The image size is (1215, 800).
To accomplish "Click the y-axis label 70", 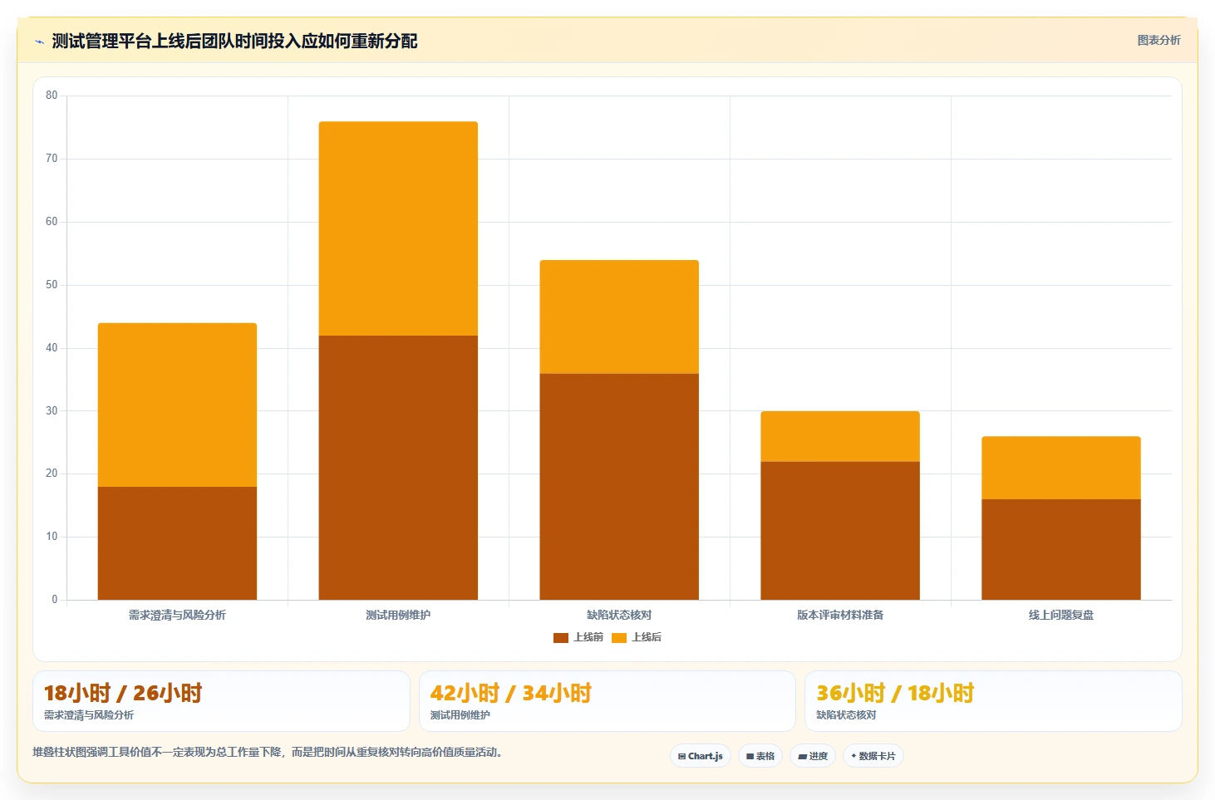I will tap(52, 159).
